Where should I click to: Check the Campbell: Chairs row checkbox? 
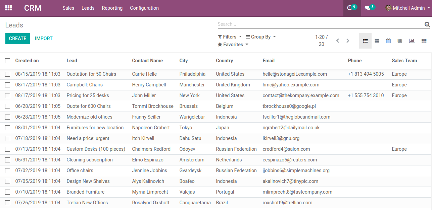click(x=7, y=85)
